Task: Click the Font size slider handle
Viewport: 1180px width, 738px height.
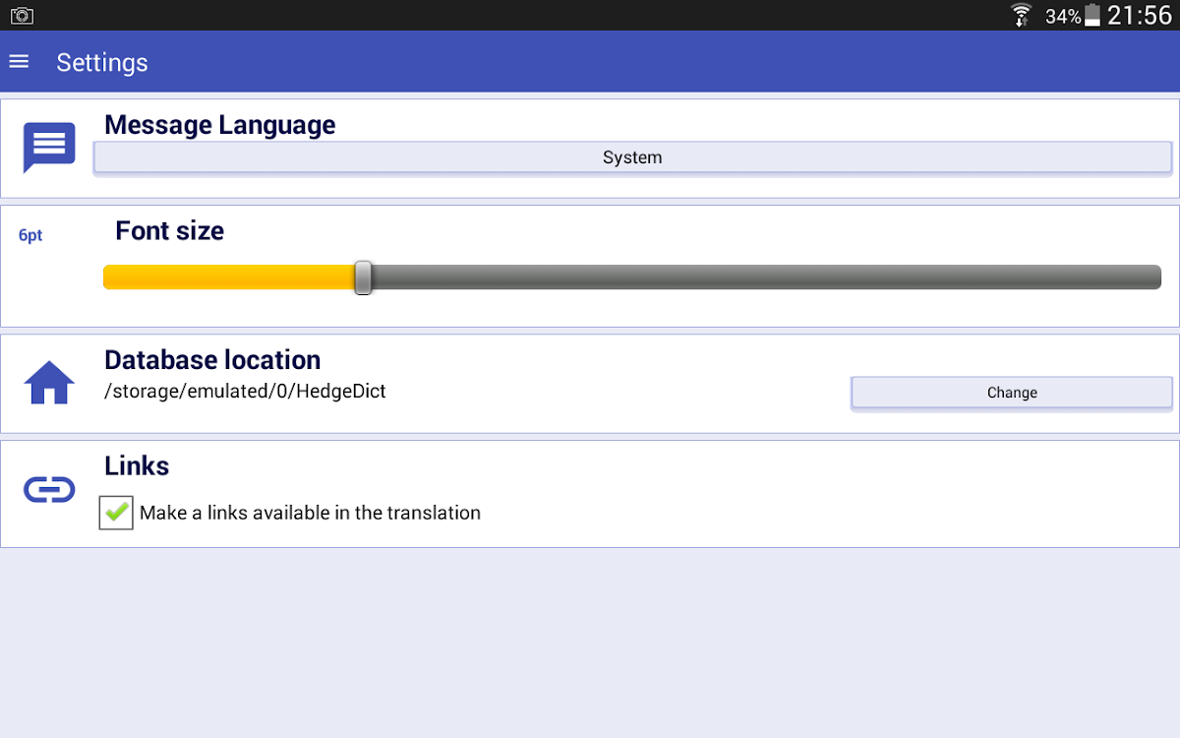Action: click(363, 277)
